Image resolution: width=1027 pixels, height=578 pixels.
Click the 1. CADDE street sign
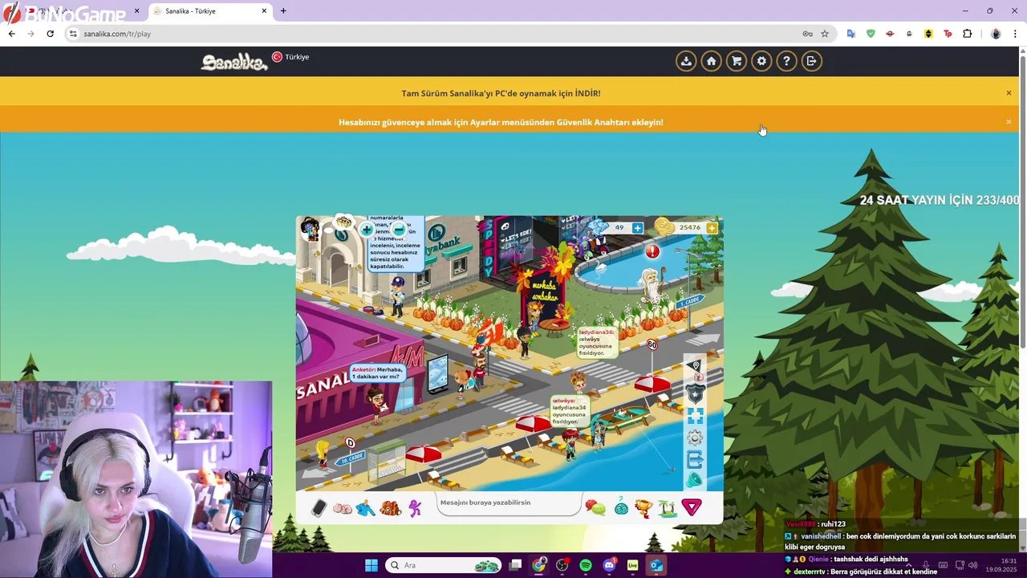690,302
